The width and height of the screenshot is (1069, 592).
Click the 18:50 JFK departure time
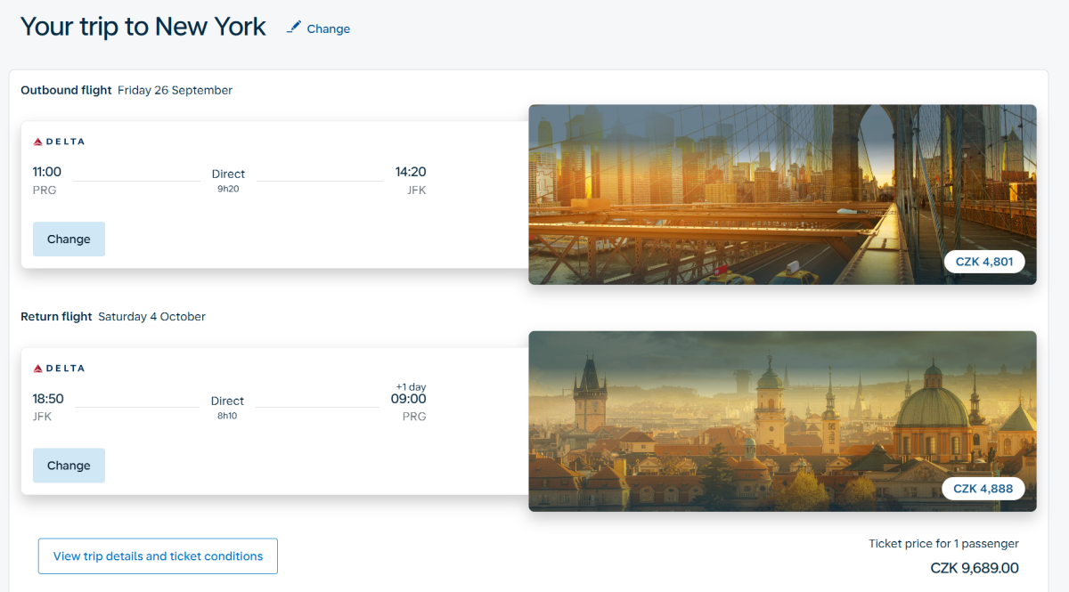[48, 407]
